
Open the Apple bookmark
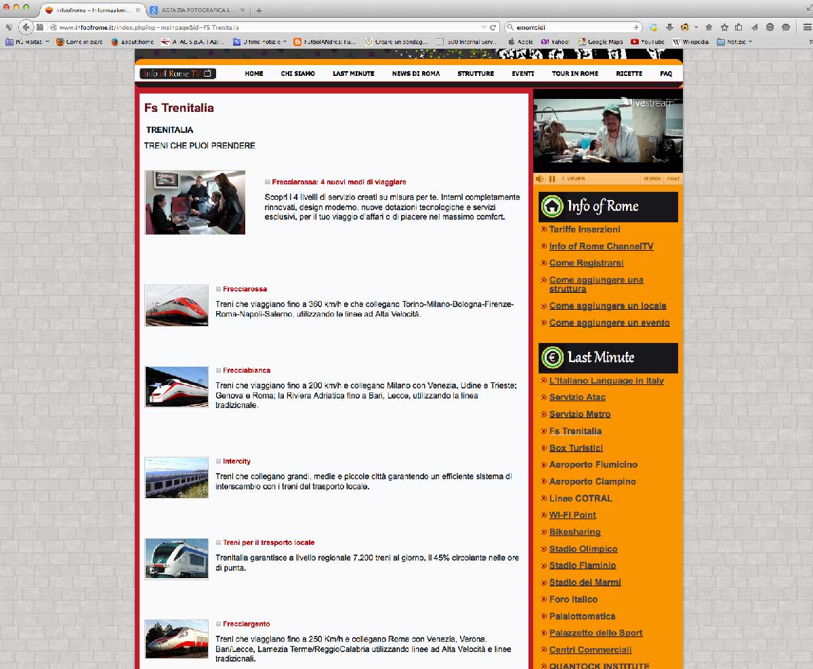(x=520, y=42)
